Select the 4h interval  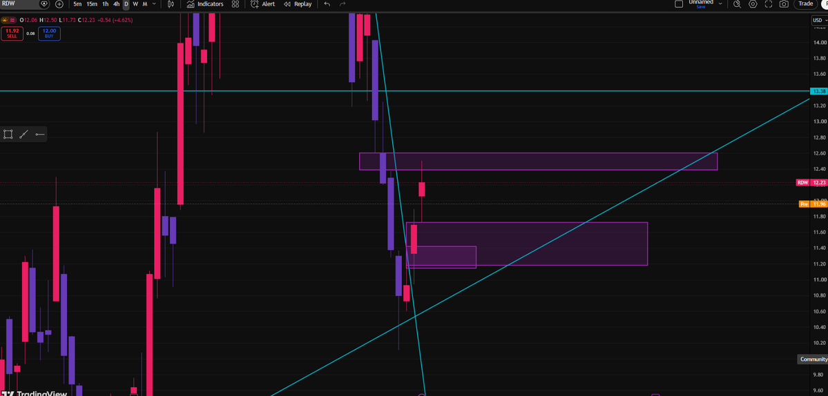point(116,3)
